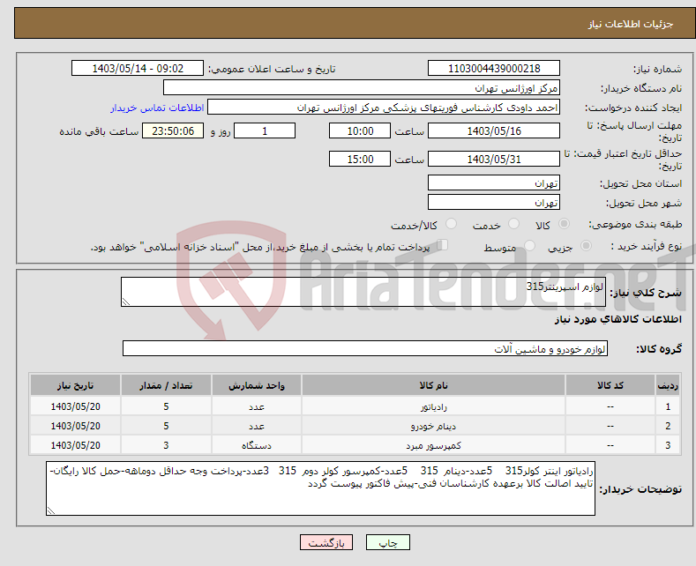Click the تعداد / مقدار column header
The image size is (696, 566).
click(x=166, y=385)
